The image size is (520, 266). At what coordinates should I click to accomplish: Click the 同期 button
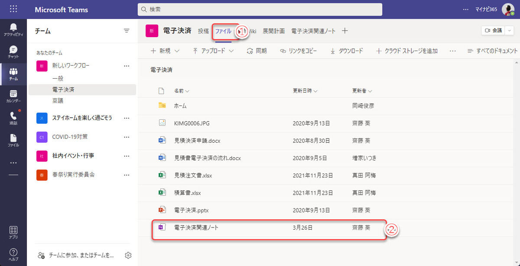[x=257, y=51]
